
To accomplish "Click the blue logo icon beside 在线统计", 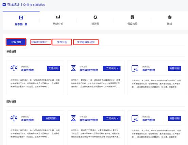I will (x=4, y=5).
